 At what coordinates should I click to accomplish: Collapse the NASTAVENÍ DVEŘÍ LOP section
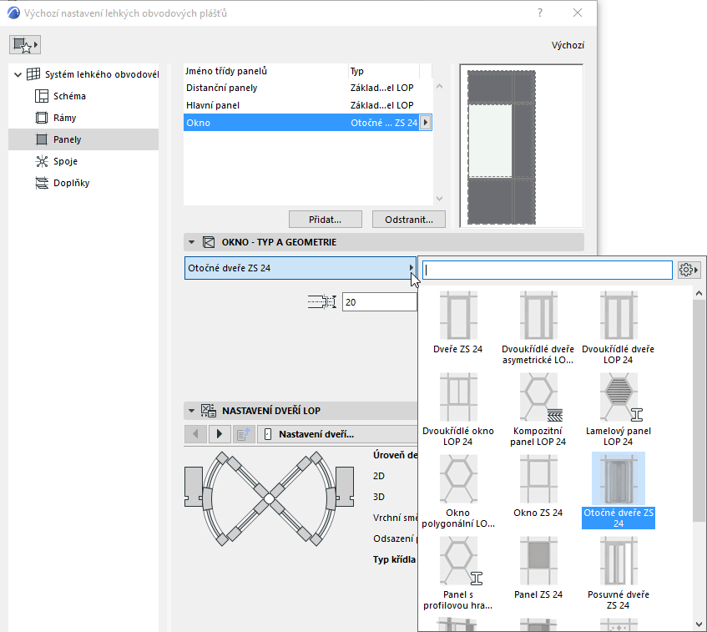tap(192, 411)
